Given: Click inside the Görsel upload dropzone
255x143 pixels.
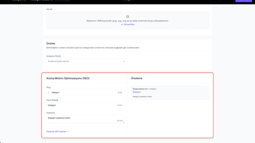Looking at the screenshot, I should [x=127, y=20].
